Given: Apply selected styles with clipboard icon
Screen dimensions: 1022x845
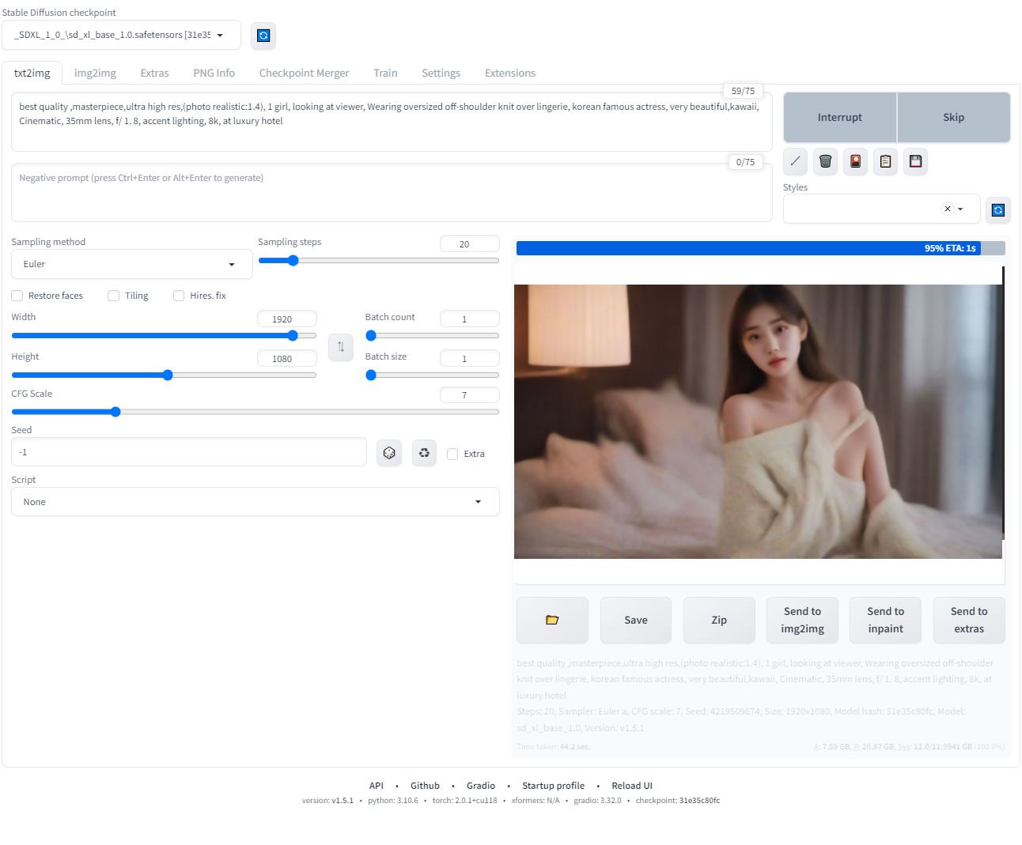Looking at the screenshot, I should pos(885,161).
